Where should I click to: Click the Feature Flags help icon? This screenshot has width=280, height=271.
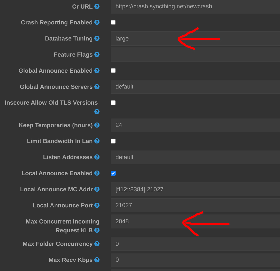(x=97, y=55)
